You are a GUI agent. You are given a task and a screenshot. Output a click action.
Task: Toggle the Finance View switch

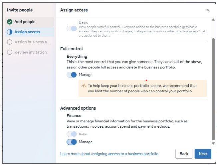pos(72,134)
